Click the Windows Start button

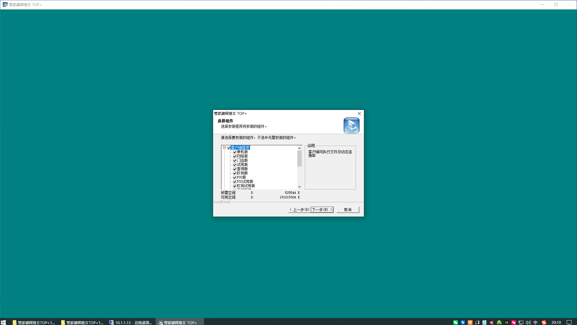(x=3, y=322)
